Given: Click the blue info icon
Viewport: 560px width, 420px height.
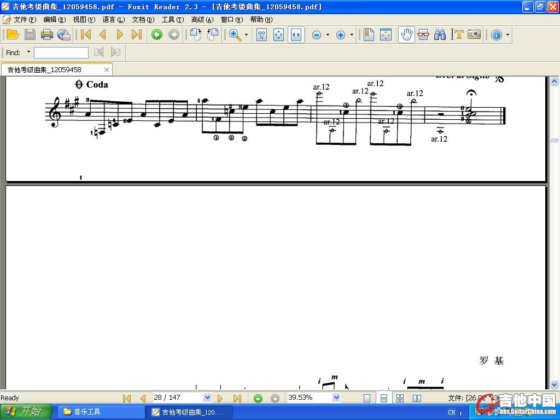Looking at the screenshot, I should click(x=497, y=35).
